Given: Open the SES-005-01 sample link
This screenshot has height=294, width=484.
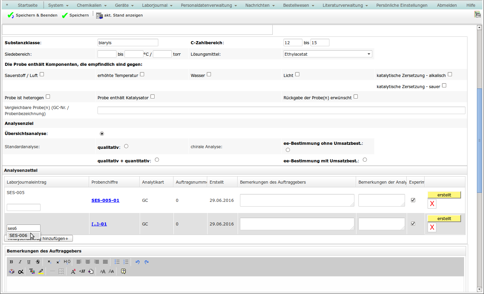Looking at the screenshot, I should coord(105,201).
